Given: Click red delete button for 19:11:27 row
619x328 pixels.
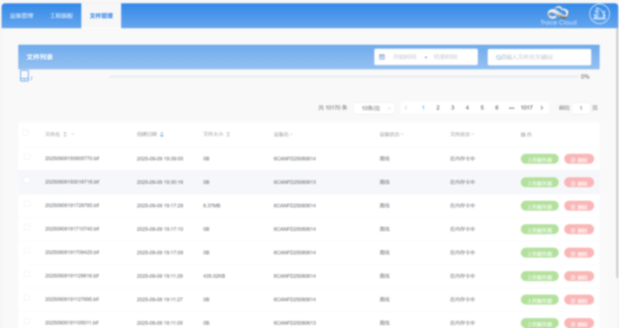Looking at the screenshot, I should (x=579, y=299).
